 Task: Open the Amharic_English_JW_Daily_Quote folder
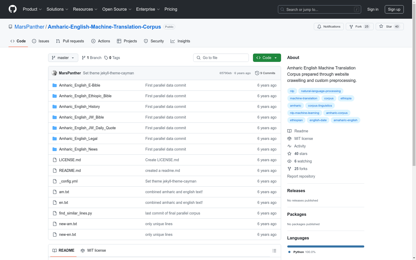(x=87, y=128)
